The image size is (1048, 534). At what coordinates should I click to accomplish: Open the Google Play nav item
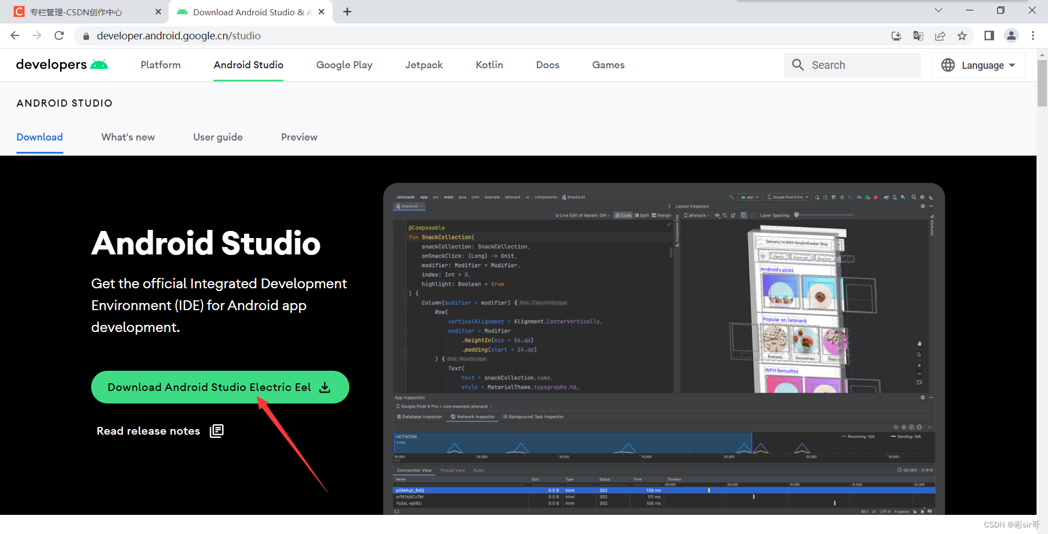(x=344, y=65)
